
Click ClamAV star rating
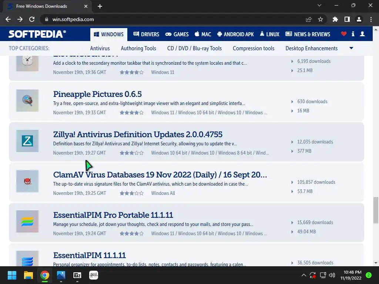pos(132,193)
